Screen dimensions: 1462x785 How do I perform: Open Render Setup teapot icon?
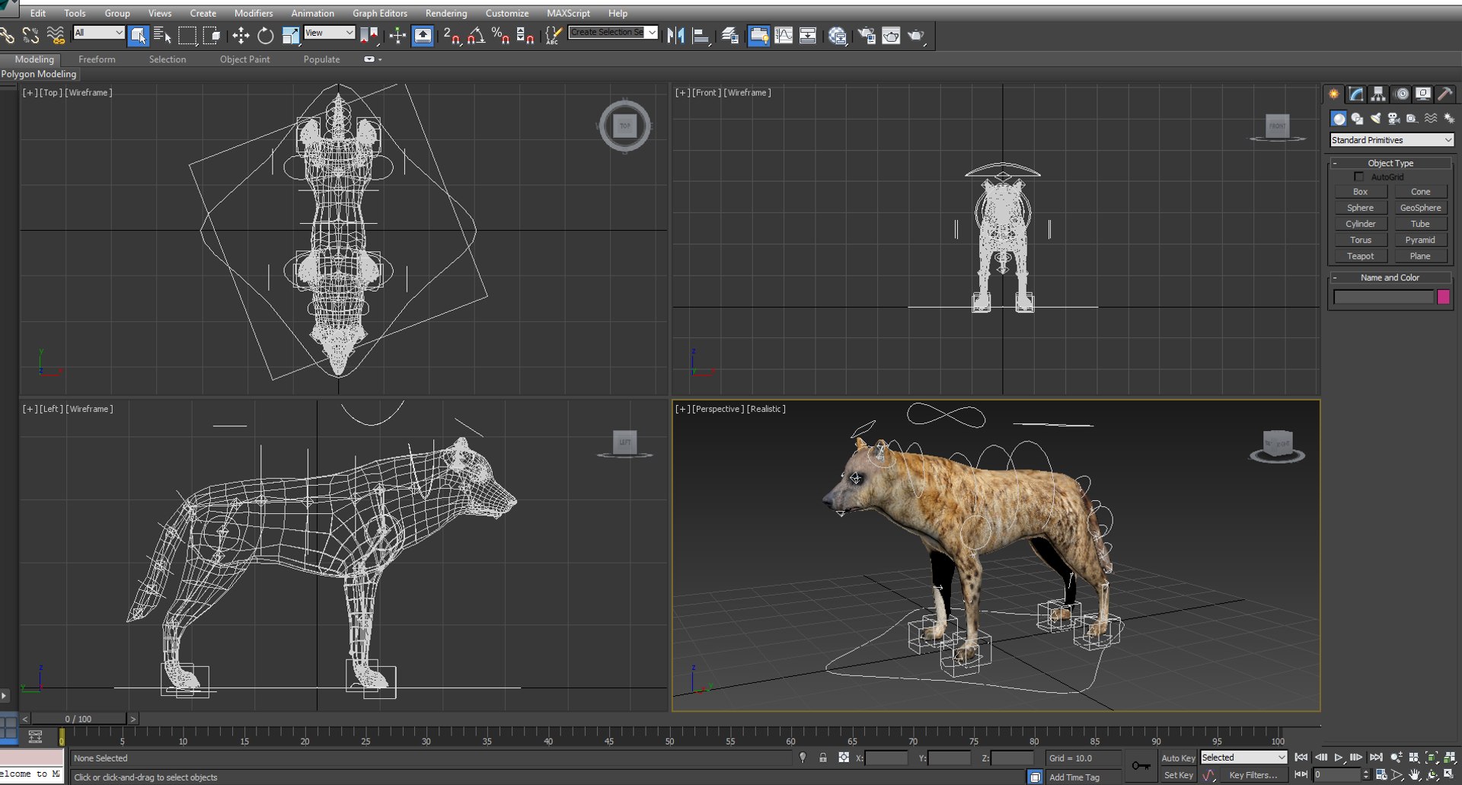(867, 35)
